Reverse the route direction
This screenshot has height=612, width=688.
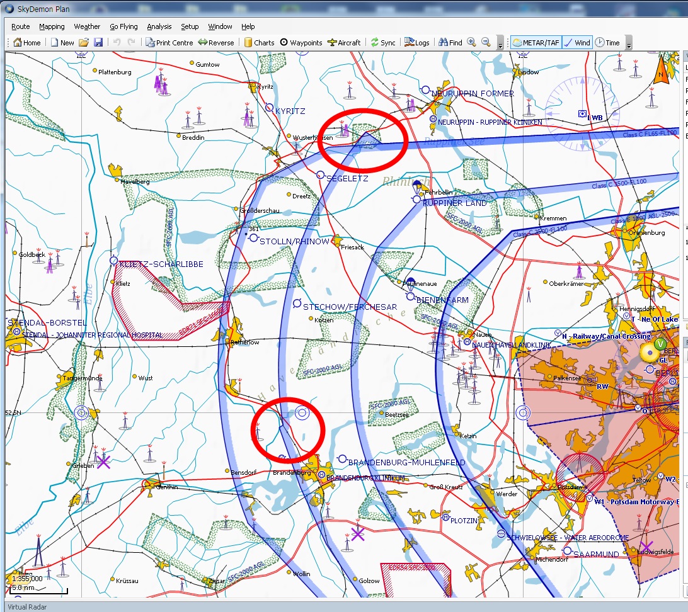[216, 43]
